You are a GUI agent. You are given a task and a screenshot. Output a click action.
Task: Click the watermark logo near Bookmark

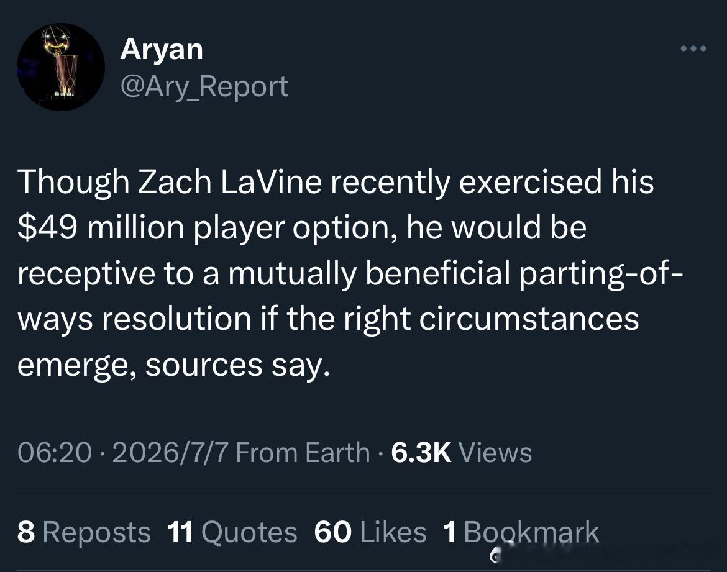[494, 555]
